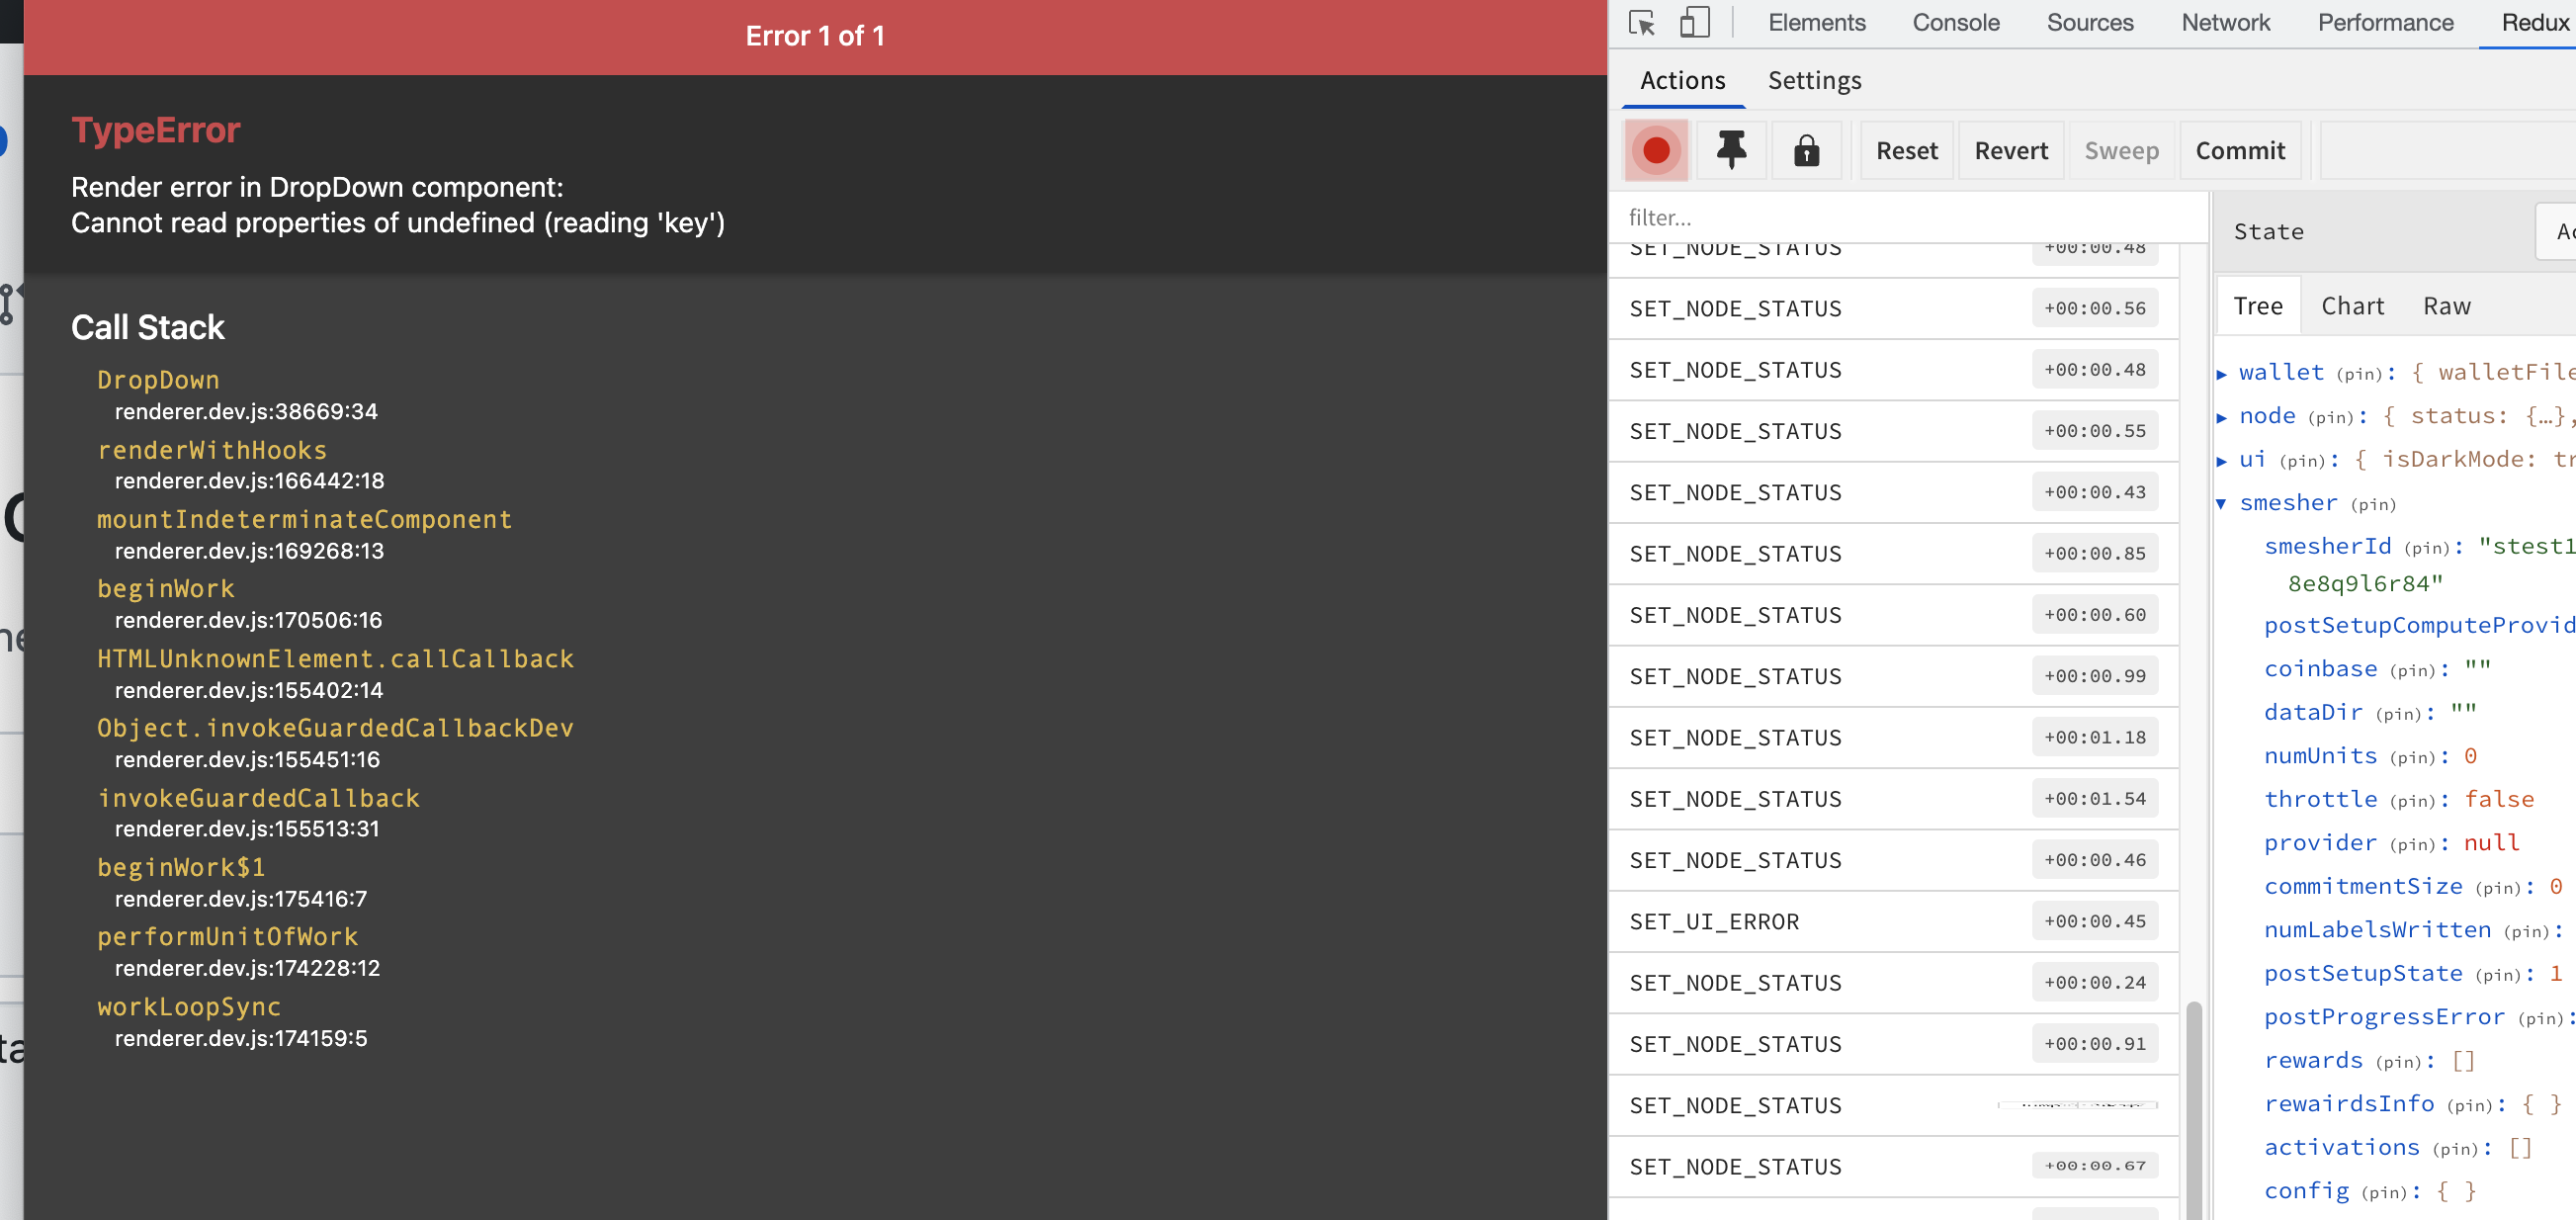Reset the Redux state

click(x=1906, y=150)
